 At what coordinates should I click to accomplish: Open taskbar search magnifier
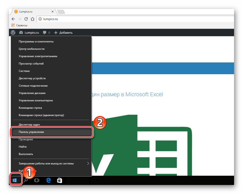pos(26,180)
